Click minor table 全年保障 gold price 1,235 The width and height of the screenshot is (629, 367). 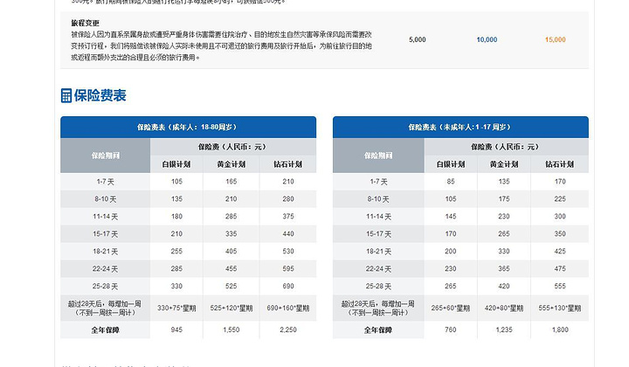505,329
